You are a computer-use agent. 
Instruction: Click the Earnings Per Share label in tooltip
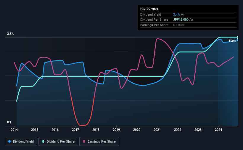pos(154,25)
